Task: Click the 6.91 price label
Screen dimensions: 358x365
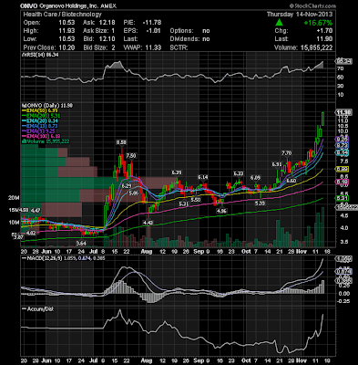Action: point(277,164)
